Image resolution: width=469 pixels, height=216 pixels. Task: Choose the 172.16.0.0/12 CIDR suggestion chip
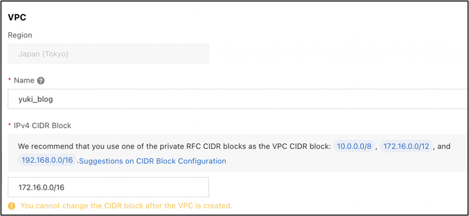[406, 146]
